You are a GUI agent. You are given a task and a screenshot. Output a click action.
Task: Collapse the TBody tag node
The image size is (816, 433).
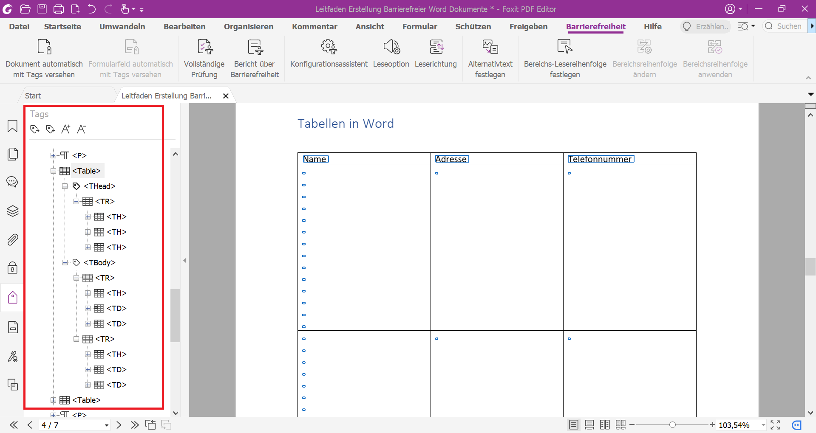pos(65,263)
